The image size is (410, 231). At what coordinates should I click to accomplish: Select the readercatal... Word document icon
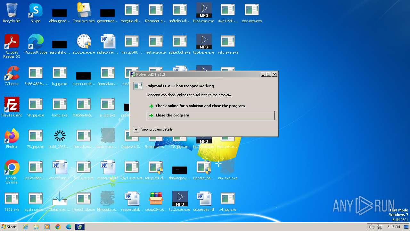point(132,201)
